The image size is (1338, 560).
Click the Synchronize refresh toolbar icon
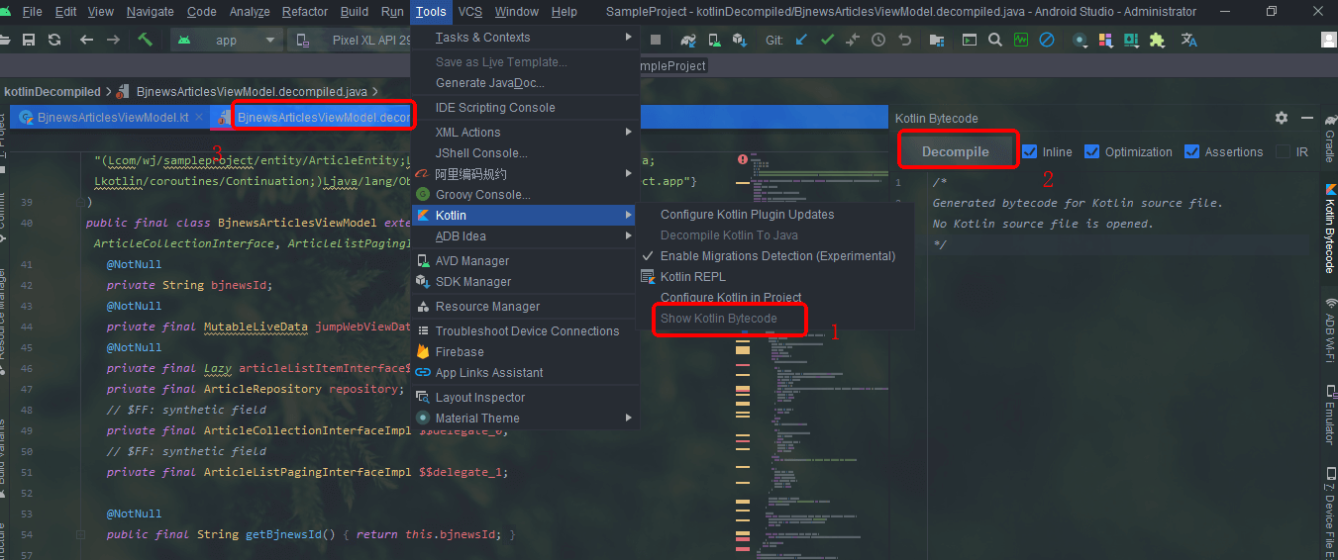54,41
